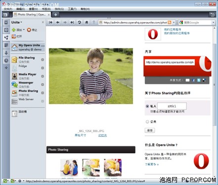Viewport: 218px width, 185px height.
Task: Open the History clock panel icon
Action: click(x=6, y=60)
